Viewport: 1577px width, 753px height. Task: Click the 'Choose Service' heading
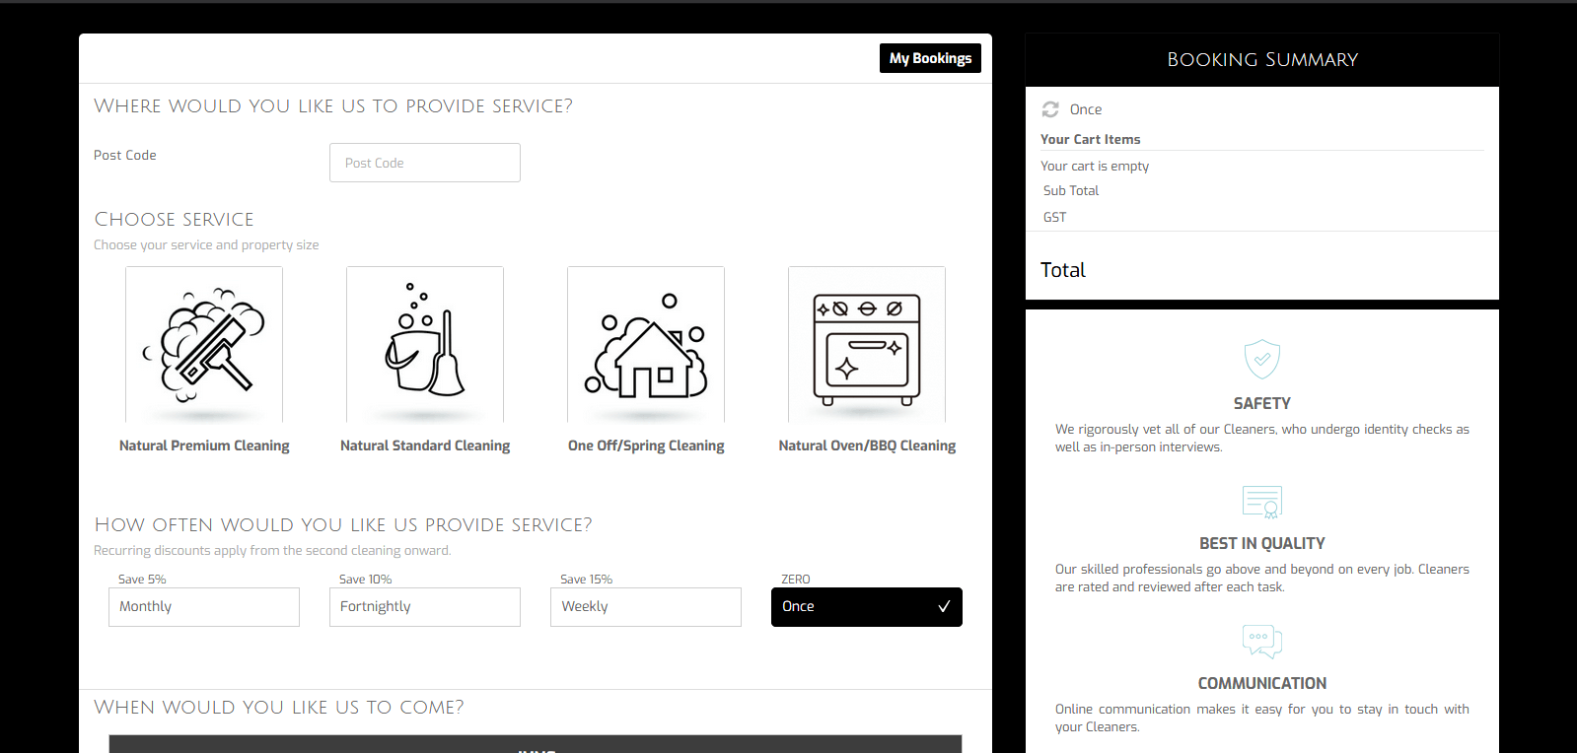click(x=175, y=219)
